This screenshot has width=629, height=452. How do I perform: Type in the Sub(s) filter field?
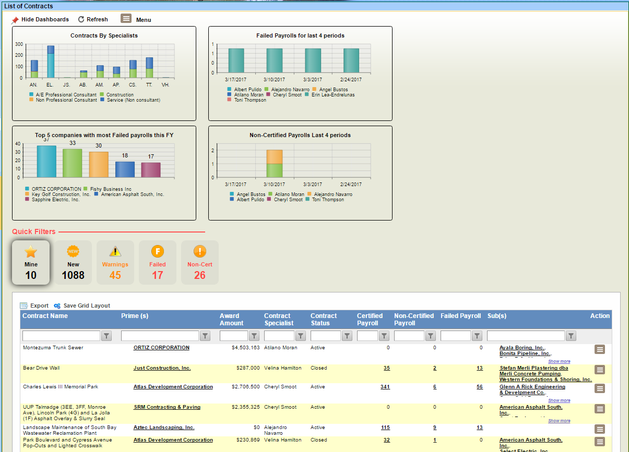pyautogui.click(x=526, y=336)
